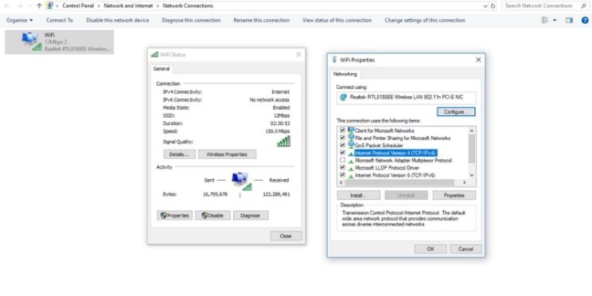Toggle Client for Microsoft Networks checkbox
The width and height of the screenshot is (592, 296).
[x=343, y=130]
